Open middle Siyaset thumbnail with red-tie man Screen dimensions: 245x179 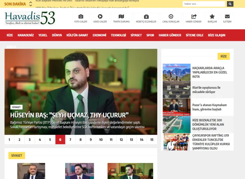pos(79,171)
